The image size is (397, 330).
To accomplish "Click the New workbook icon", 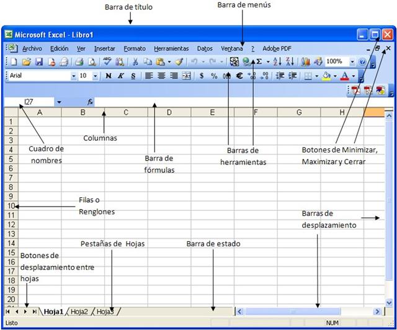I will point(14,61).
